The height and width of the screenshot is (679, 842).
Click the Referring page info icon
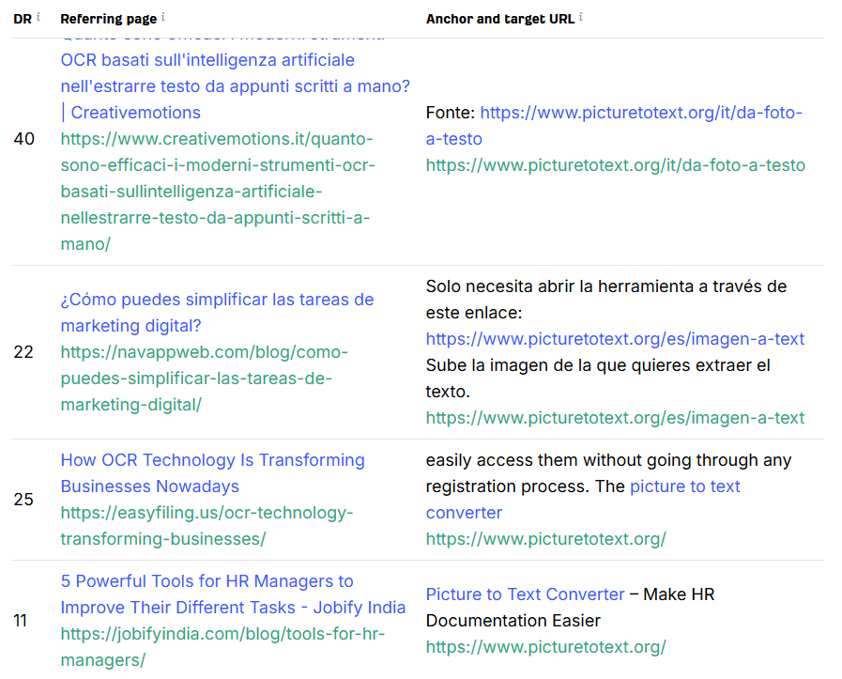tap(162, 17)
